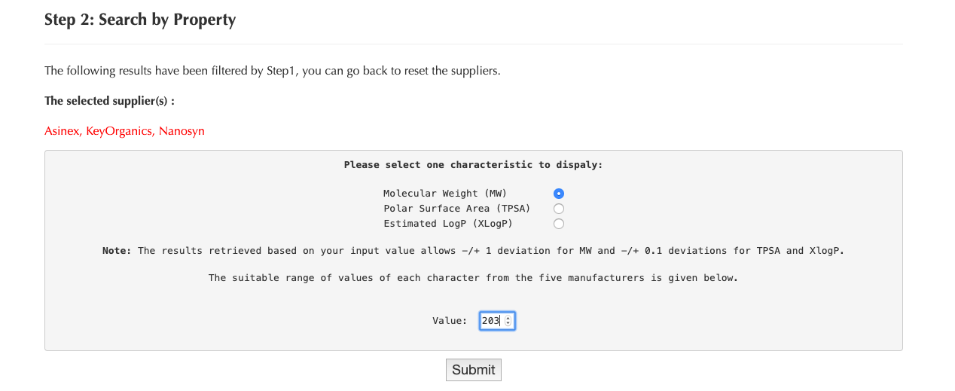Click the "Step 2: Search by Property" heading
This screenshot has height=391, width=955.
click(140, 20)
